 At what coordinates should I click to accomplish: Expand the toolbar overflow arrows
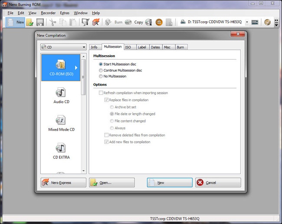(x=276, y=23)
